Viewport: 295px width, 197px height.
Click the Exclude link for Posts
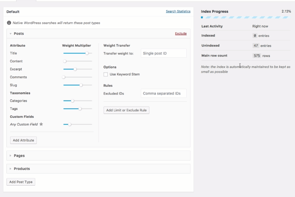point(181,34)
